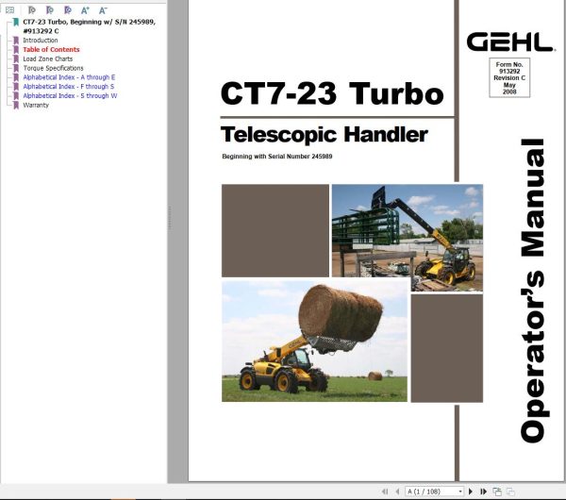Click the Telescopic Handler heading
This screenshot has width=566, height=500.
click(325, 134)
